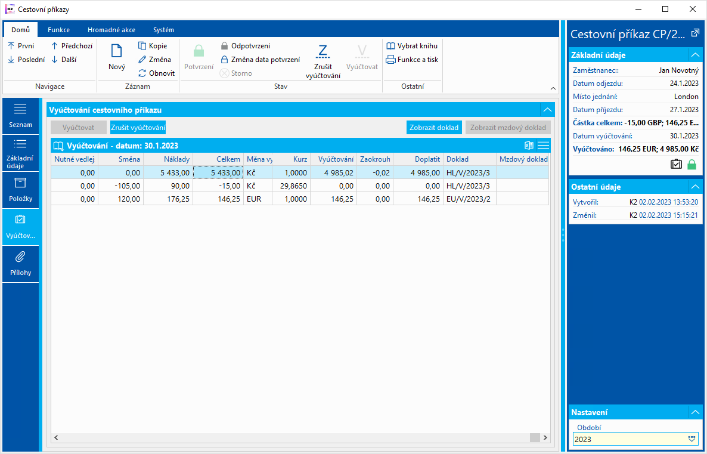Click Zrušit vyúčtování ribbon icon
The height and width of the screenshot is (454, 707).
(323, 51)
